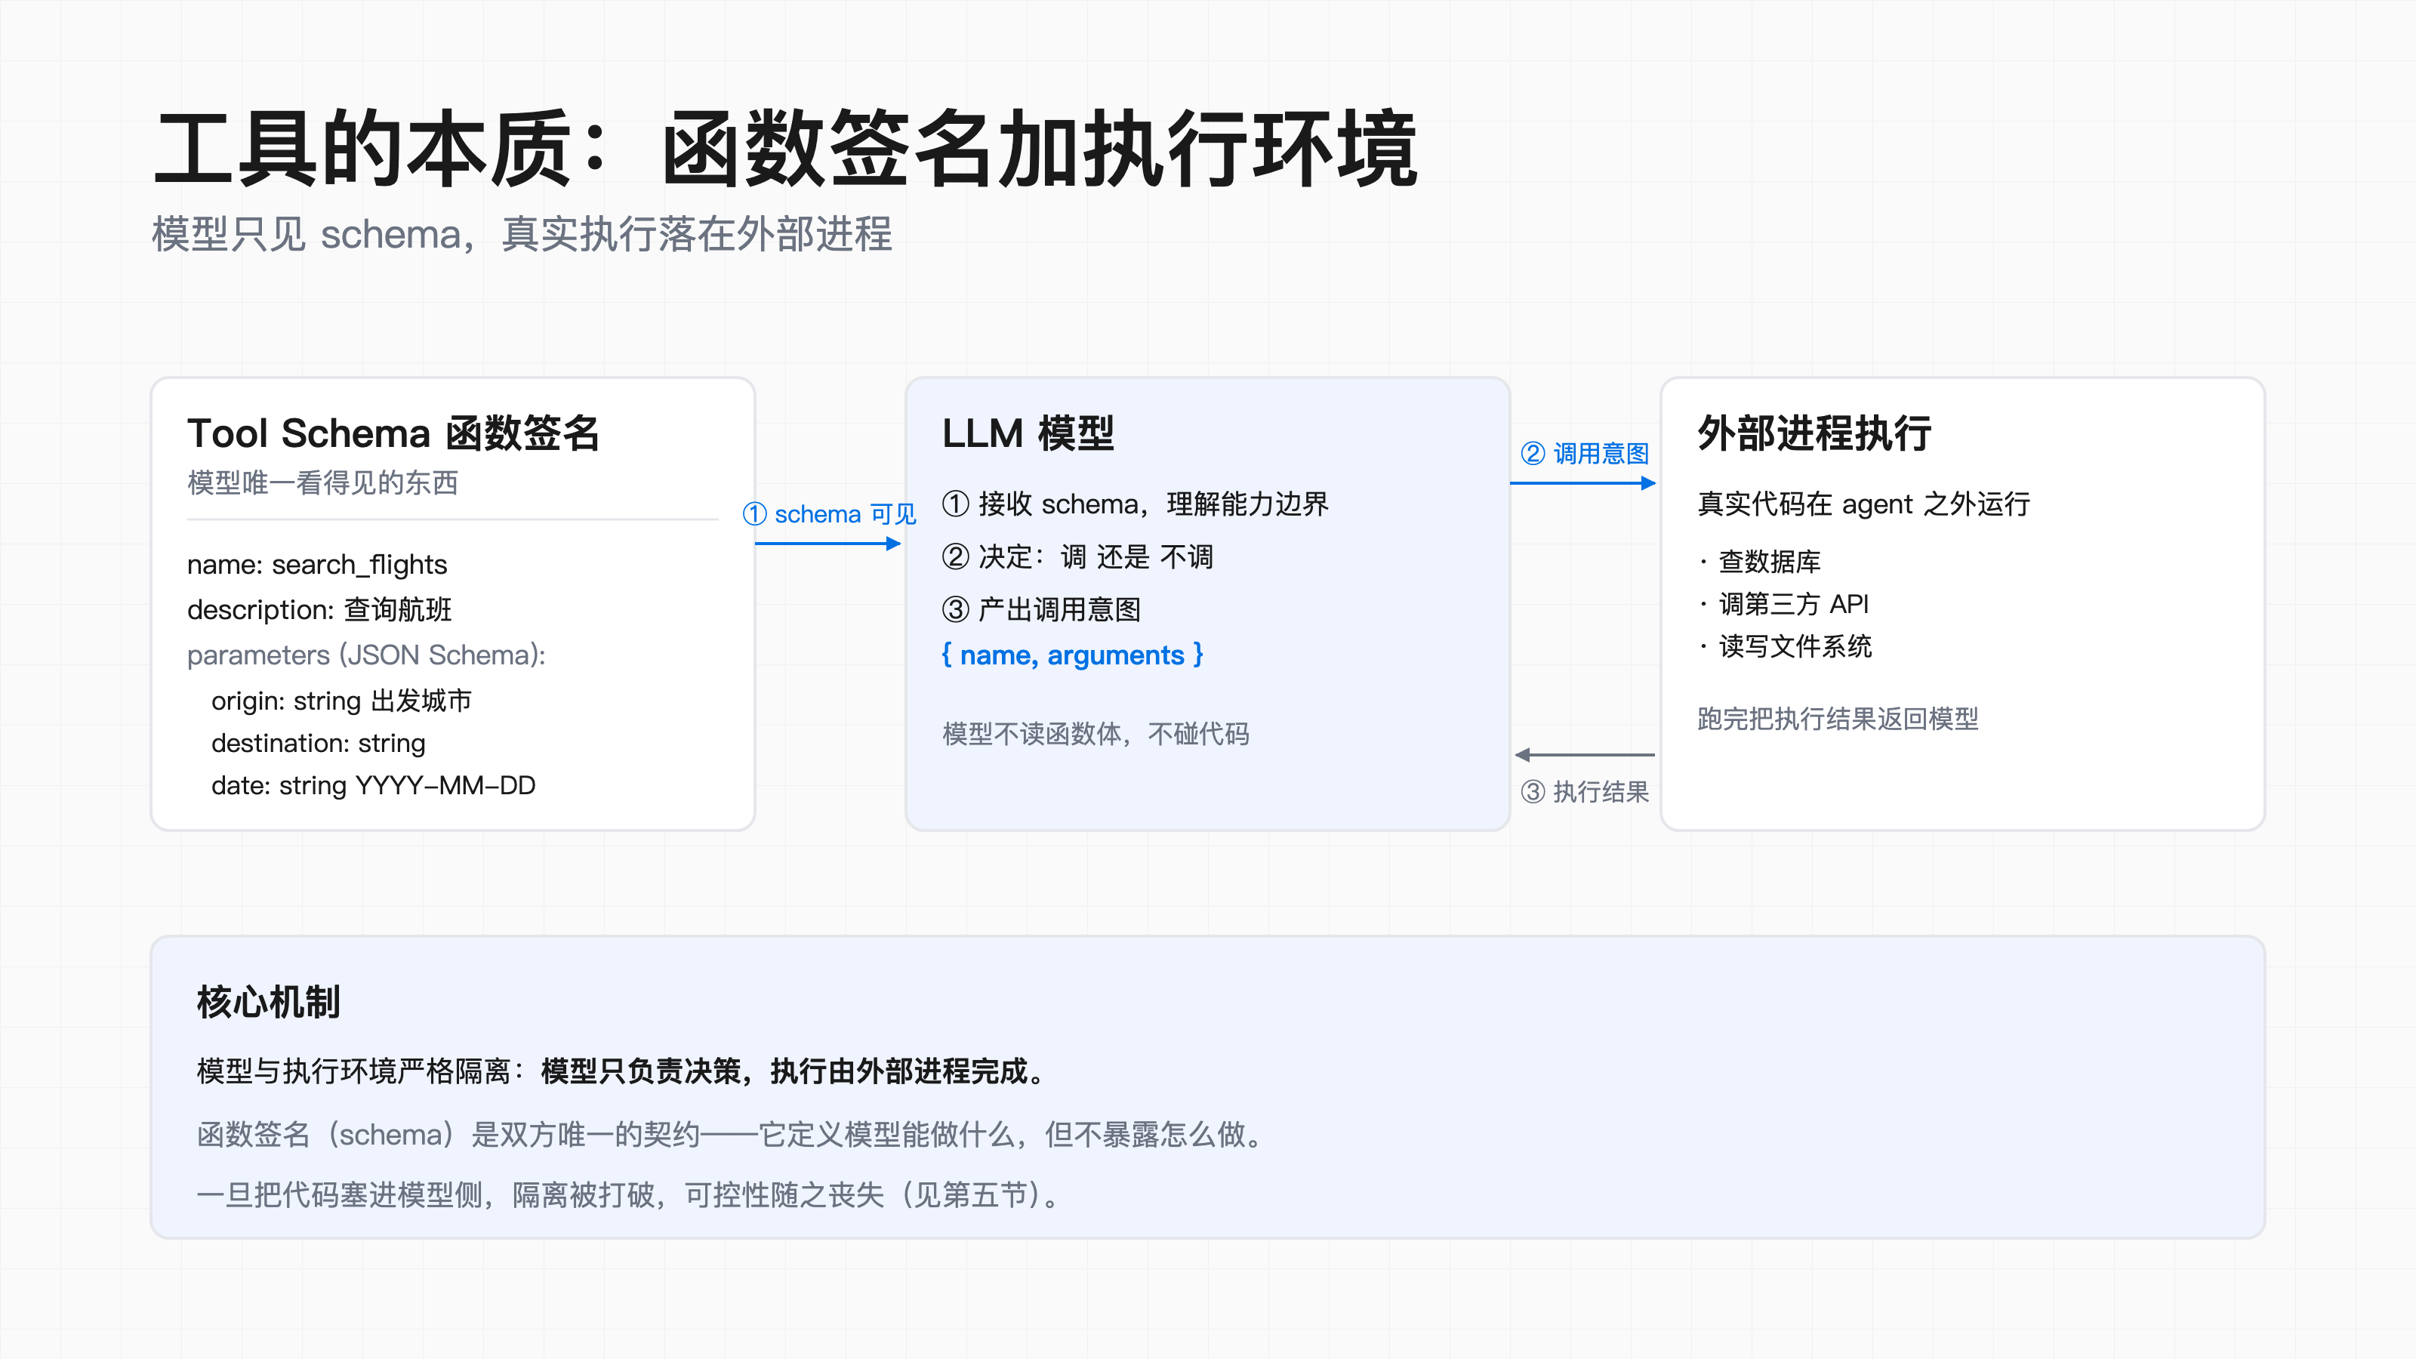The width and height of the screenshot is (2416, 1359).
Task: Click the blue { name, arguments } text
Action: [1072, 655]
